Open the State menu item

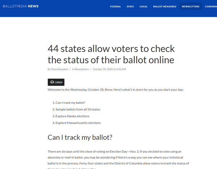coord(130,6)
